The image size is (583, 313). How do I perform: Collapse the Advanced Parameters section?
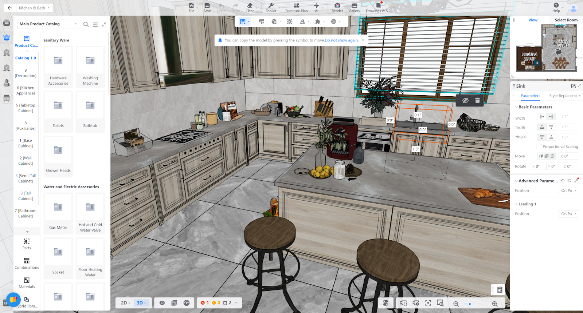click(x=516, y=181)
